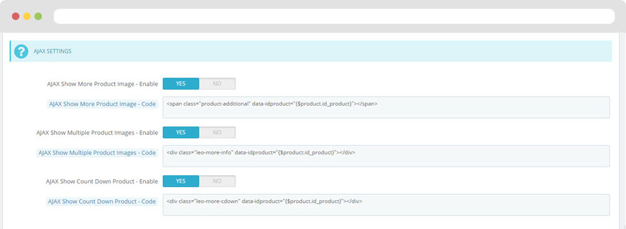
Task: Click the yellow window dot
Action: tap(27, 16)
